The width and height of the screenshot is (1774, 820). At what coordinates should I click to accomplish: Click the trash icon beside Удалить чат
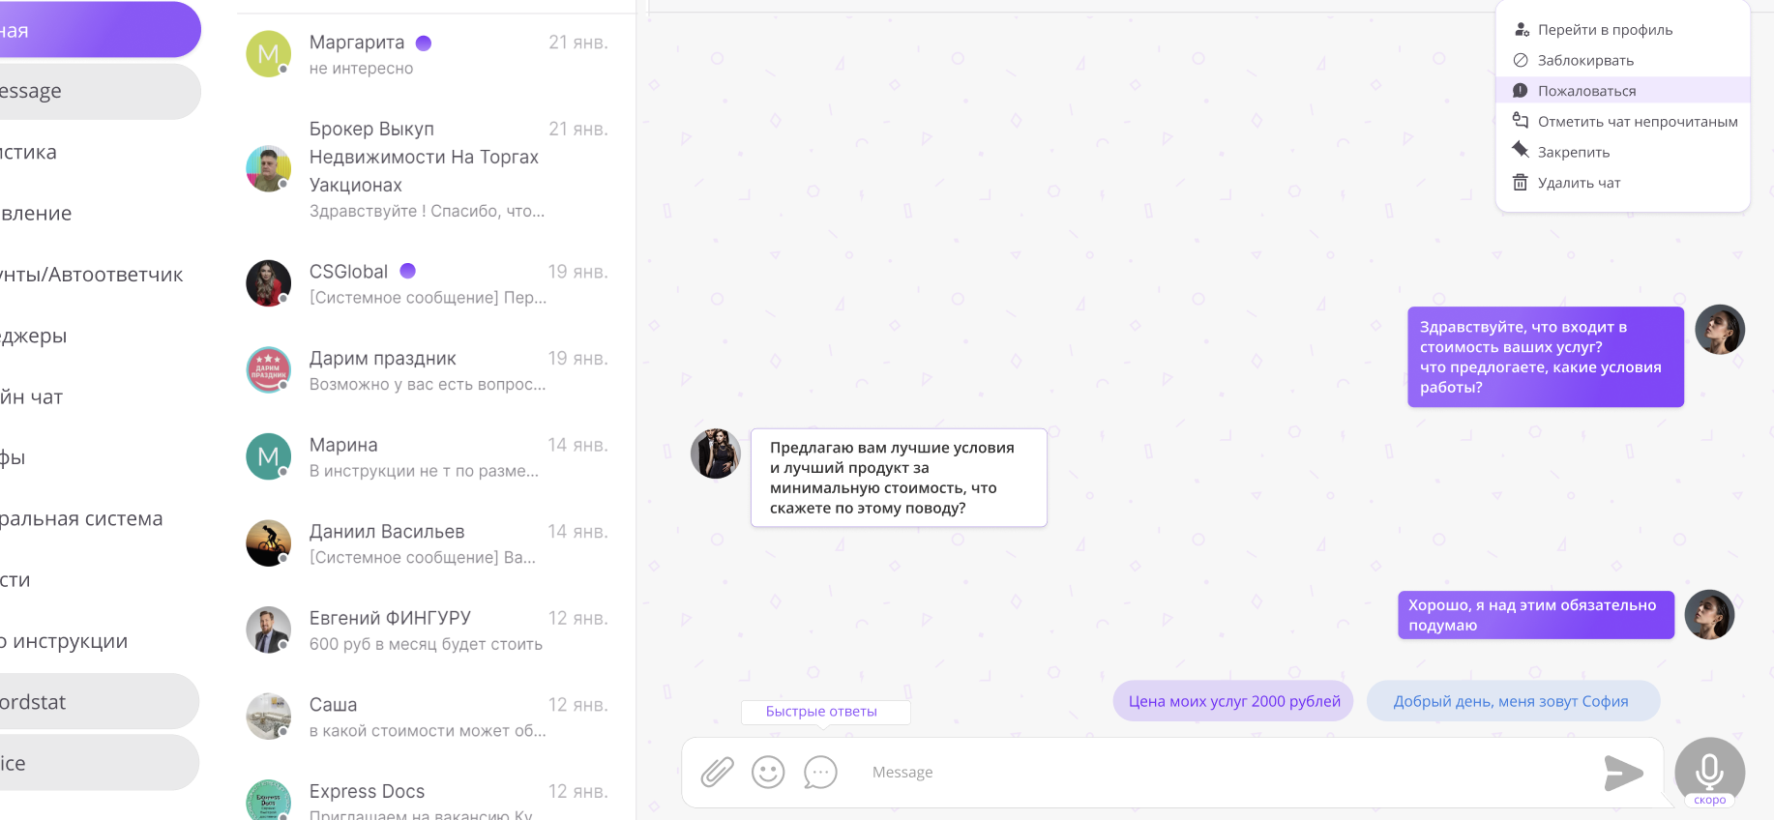(1521, 182)
